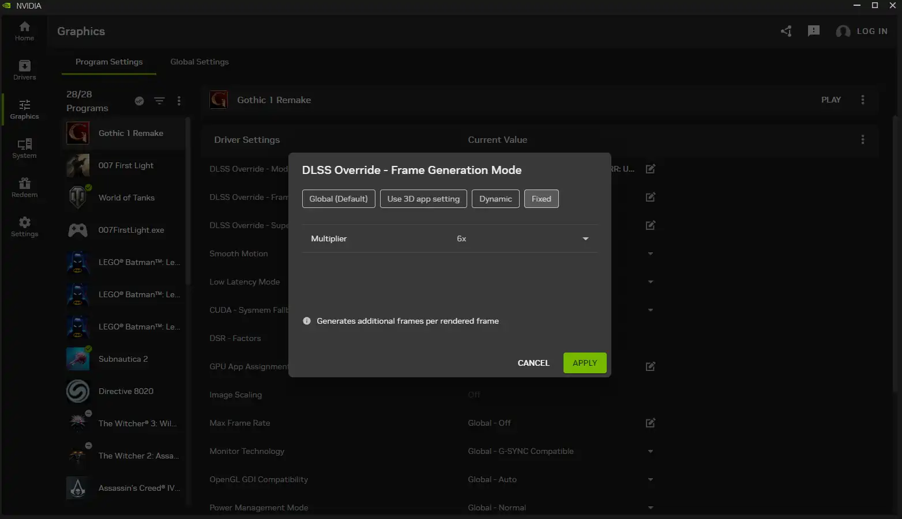Open the Driver Settings three-dot menu
Image resolution: width=902 pixels, height=519 pixels.
[863, 139]
